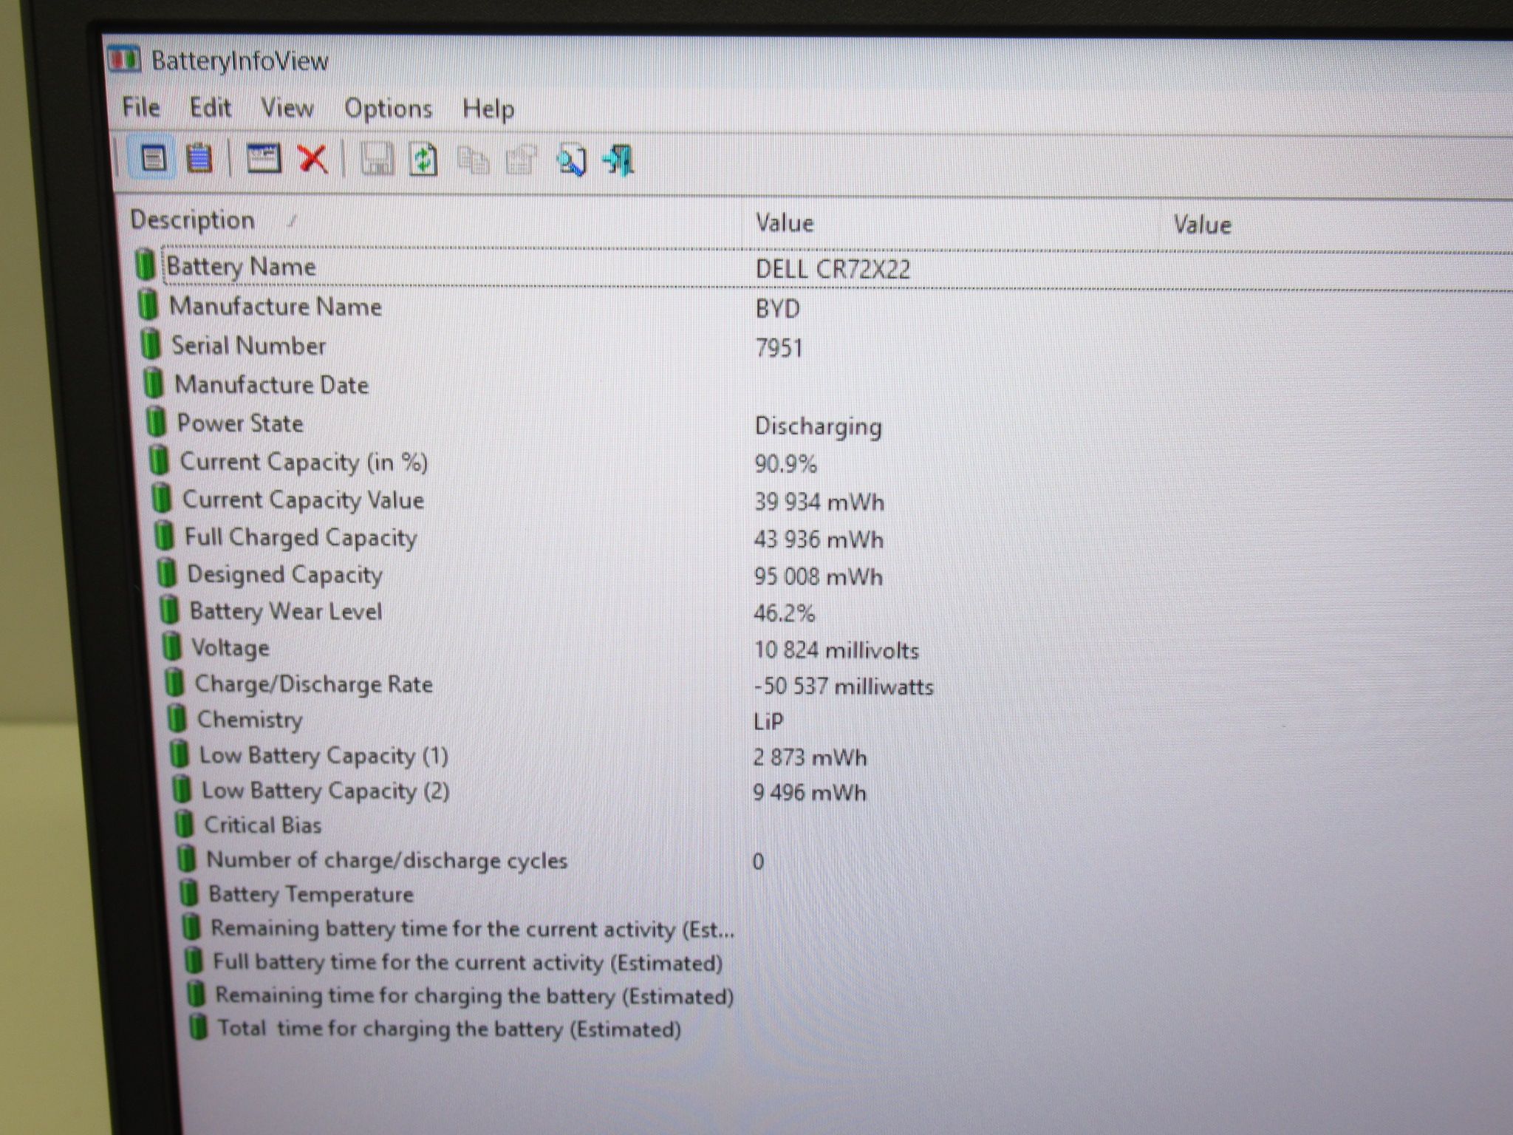Refresh battery info with the green arrows icon

[423, 160]
